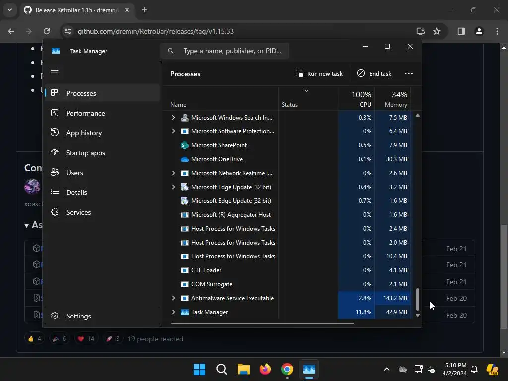Screen dimensions: 508x381
Task: Expand Microsoft Software Protection process
Action: tap(173, 131)
